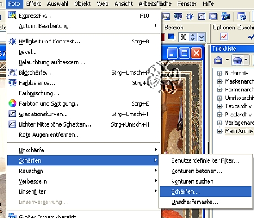Open the Unschärfe submenu
Screen dimensions: 254x218
tap(84, 150)
